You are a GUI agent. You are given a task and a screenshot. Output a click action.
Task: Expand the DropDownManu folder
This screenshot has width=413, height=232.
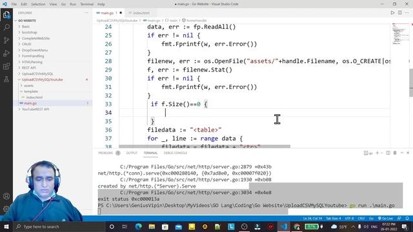[34, 50]
